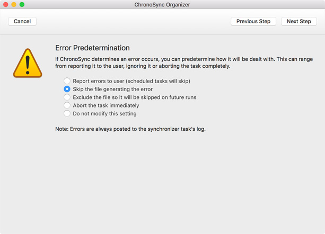Click the Error Predetermination heading
The width and height of the screenshot is (325, 234).
(x=92, y=48)
